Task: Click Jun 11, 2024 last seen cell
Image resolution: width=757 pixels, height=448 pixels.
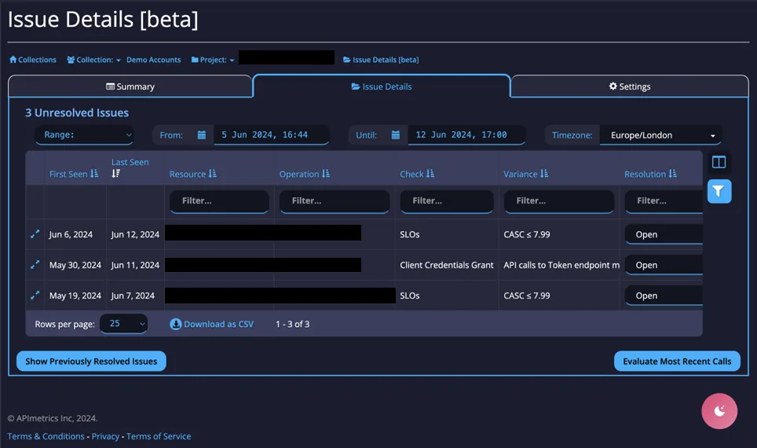Action: [135, 265]
